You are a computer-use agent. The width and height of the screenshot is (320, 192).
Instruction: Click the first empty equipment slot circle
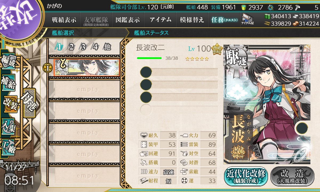146,72
